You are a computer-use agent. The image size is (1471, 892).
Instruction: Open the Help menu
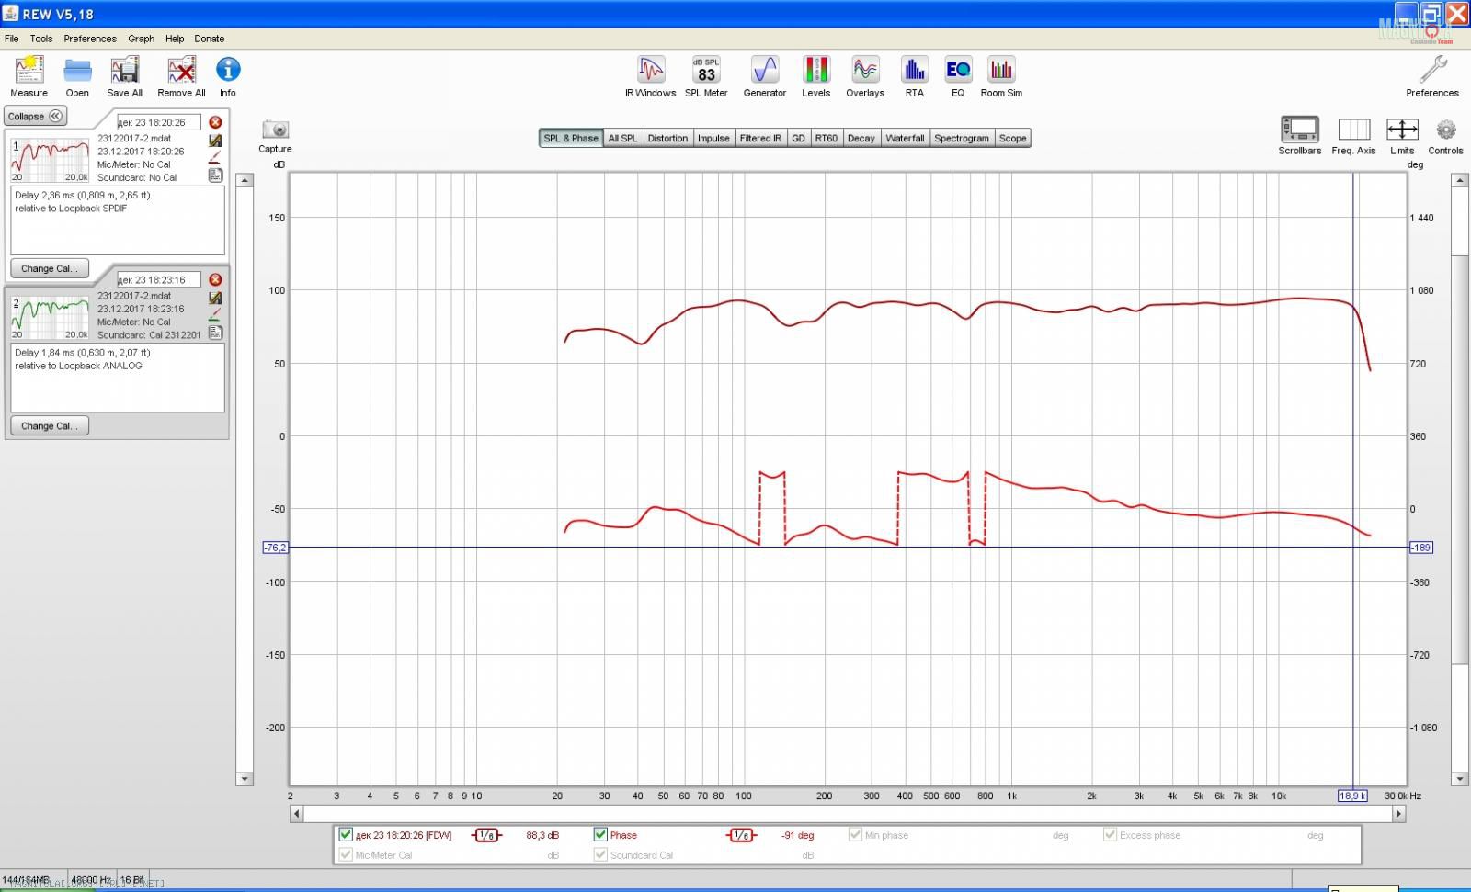click(x=175, y=39)
